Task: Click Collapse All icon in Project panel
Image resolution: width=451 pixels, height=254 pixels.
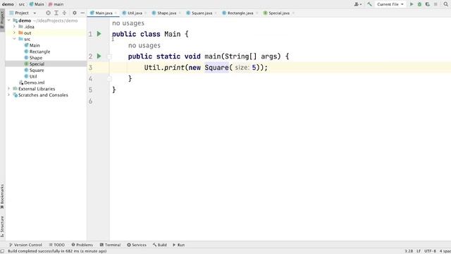Action: (64, 13)
